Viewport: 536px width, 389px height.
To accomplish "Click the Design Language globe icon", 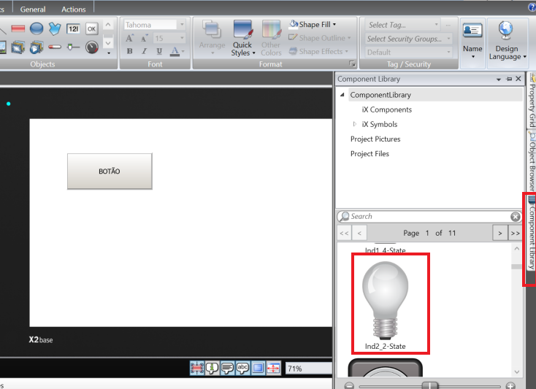I will (506, 31).
